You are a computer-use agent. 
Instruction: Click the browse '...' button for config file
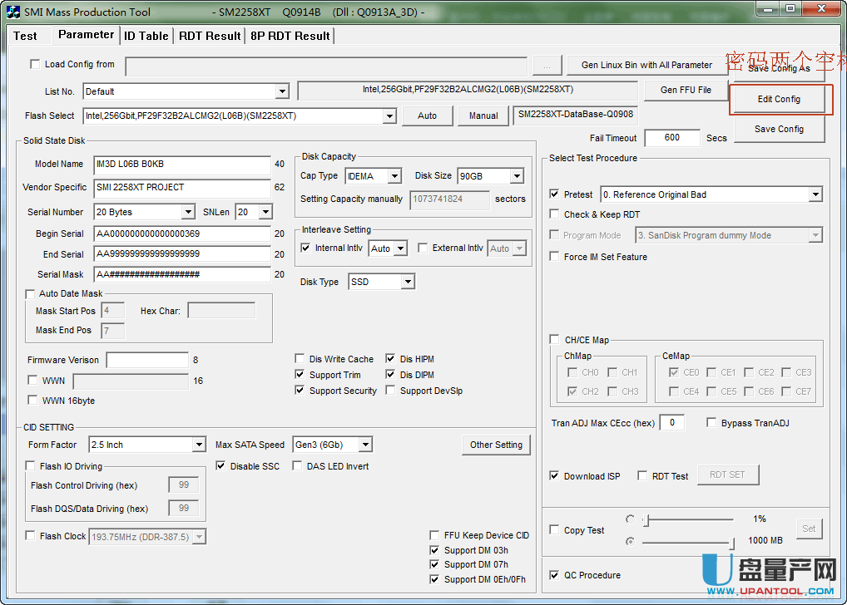(x=546, y=66)
